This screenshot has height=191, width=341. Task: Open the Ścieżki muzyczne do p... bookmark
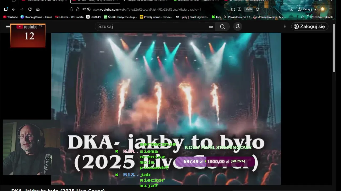[x=120, y=17]
